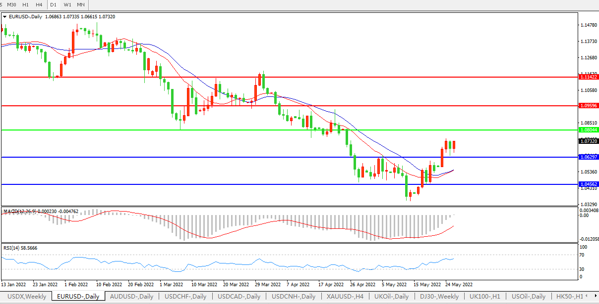
Task: Click the current price 1.07320 label
Action: 589,141
